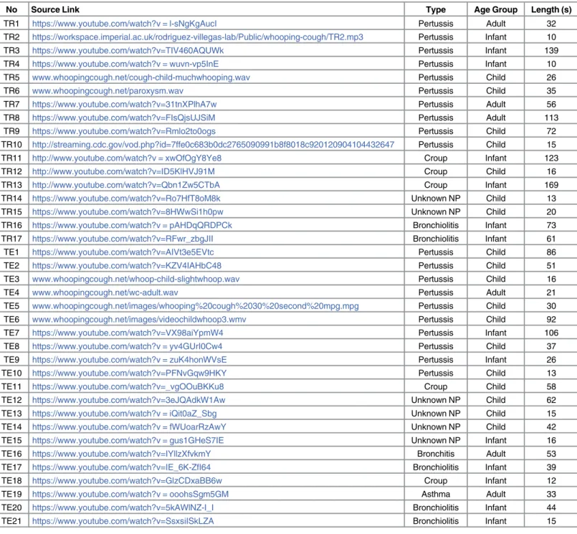Select the Bronchitis type cell in TE16
Image resolution: width=577 pixels, height=534 pixels.
click(436, 454)
